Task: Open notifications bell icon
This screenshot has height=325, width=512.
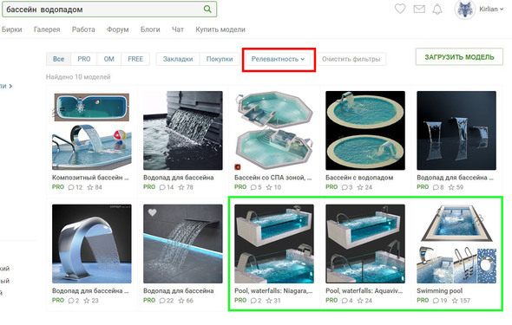Action: (x=437, y=10)
